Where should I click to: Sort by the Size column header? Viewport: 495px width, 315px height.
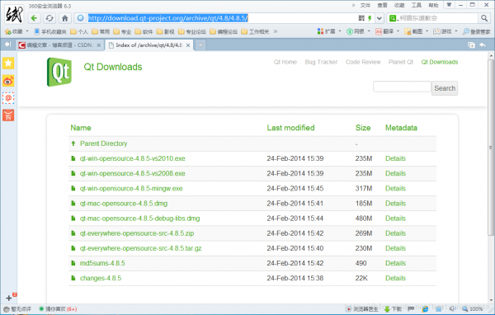tap(363, 128)
